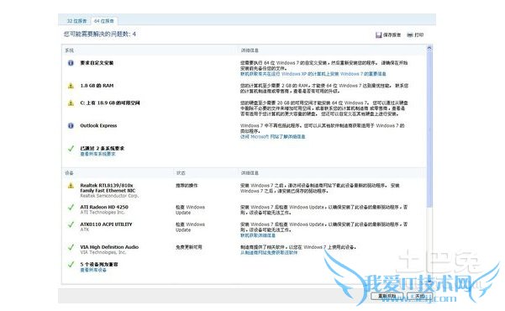Image resolution: width=505 pixels, height=311 pixels.
Task: Select the 要求自定义安装 row title
Action: tap(97, 63)
